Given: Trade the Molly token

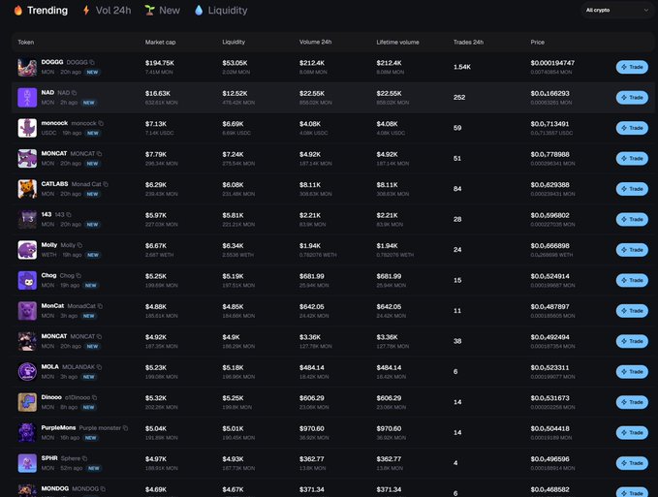Looking at the screenshot, I should 632,250.
